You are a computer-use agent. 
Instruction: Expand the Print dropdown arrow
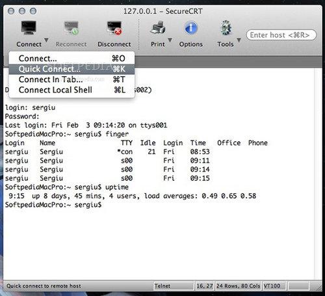pyautogui.click(x=170, y=40)
